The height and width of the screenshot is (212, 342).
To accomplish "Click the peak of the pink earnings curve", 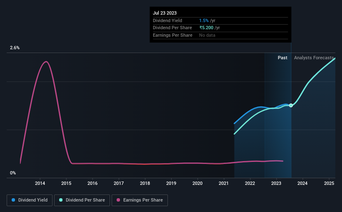I will click(46, 62).
